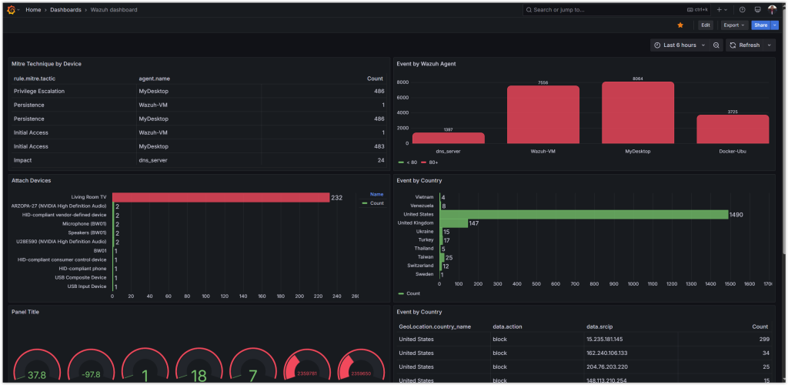Click the Docker-Ubu bar showing 3725
Viewport: 788px width, 385px height.
pos(733,129)
